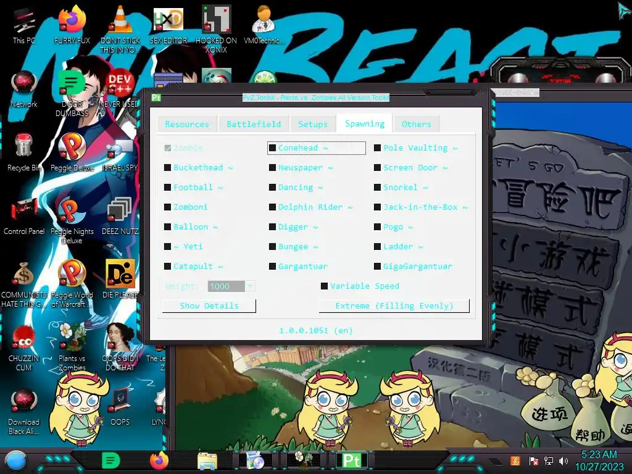
Task: Open the HOOKED ON XONIX shortcut
Action: click(216, 29)
